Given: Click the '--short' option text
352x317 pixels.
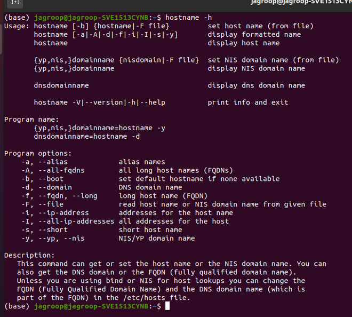Looking at the screenshot, I should tap(53, 230).
